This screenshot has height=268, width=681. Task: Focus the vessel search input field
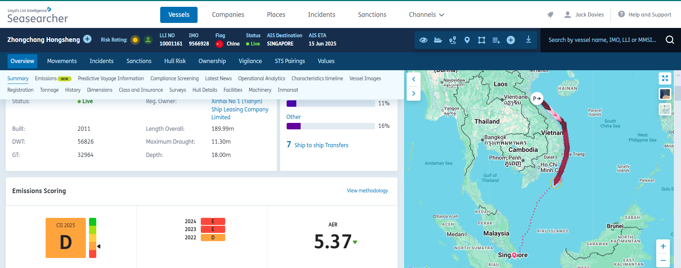602,40
